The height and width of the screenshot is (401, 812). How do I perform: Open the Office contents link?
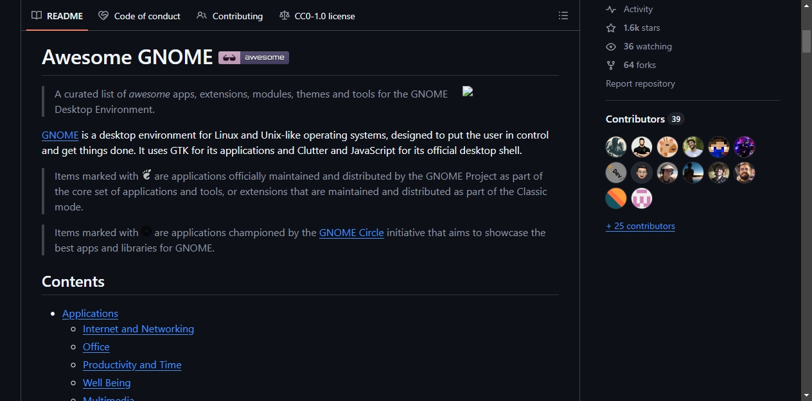pos(96,346)
